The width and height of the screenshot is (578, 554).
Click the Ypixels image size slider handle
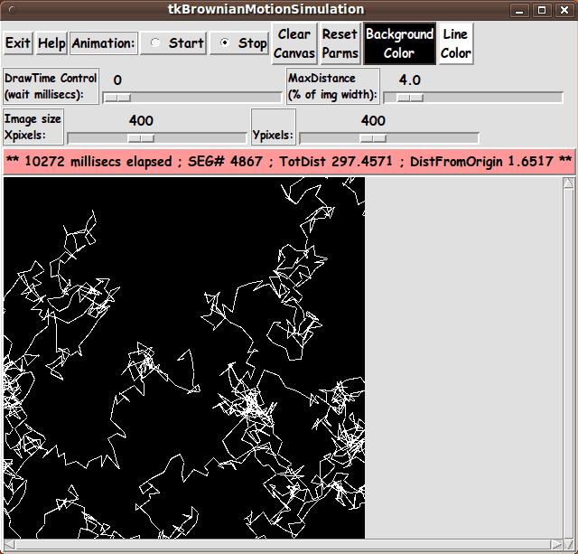373,137
